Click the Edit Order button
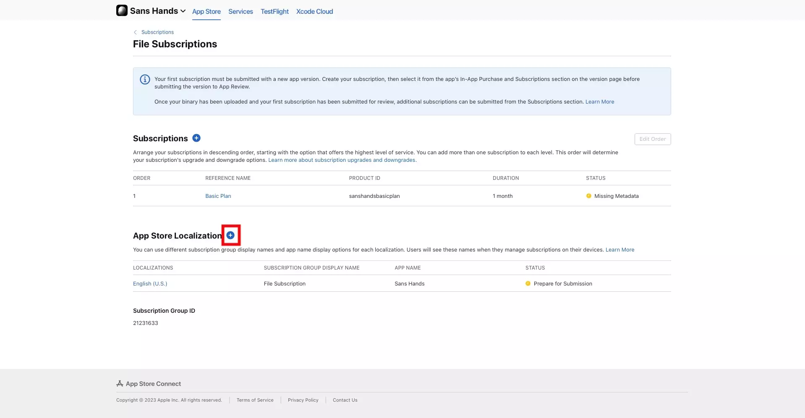Screen dimensions: 805x418 point(652,139)
